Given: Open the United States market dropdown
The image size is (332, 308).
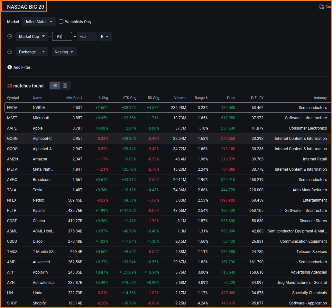Looking at the screenshot, I should pyautogui.click(x=39, y=22).
